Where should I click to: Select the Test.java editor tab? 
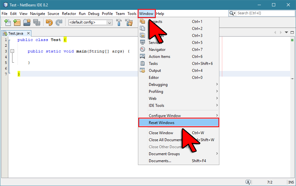[16, 33]
